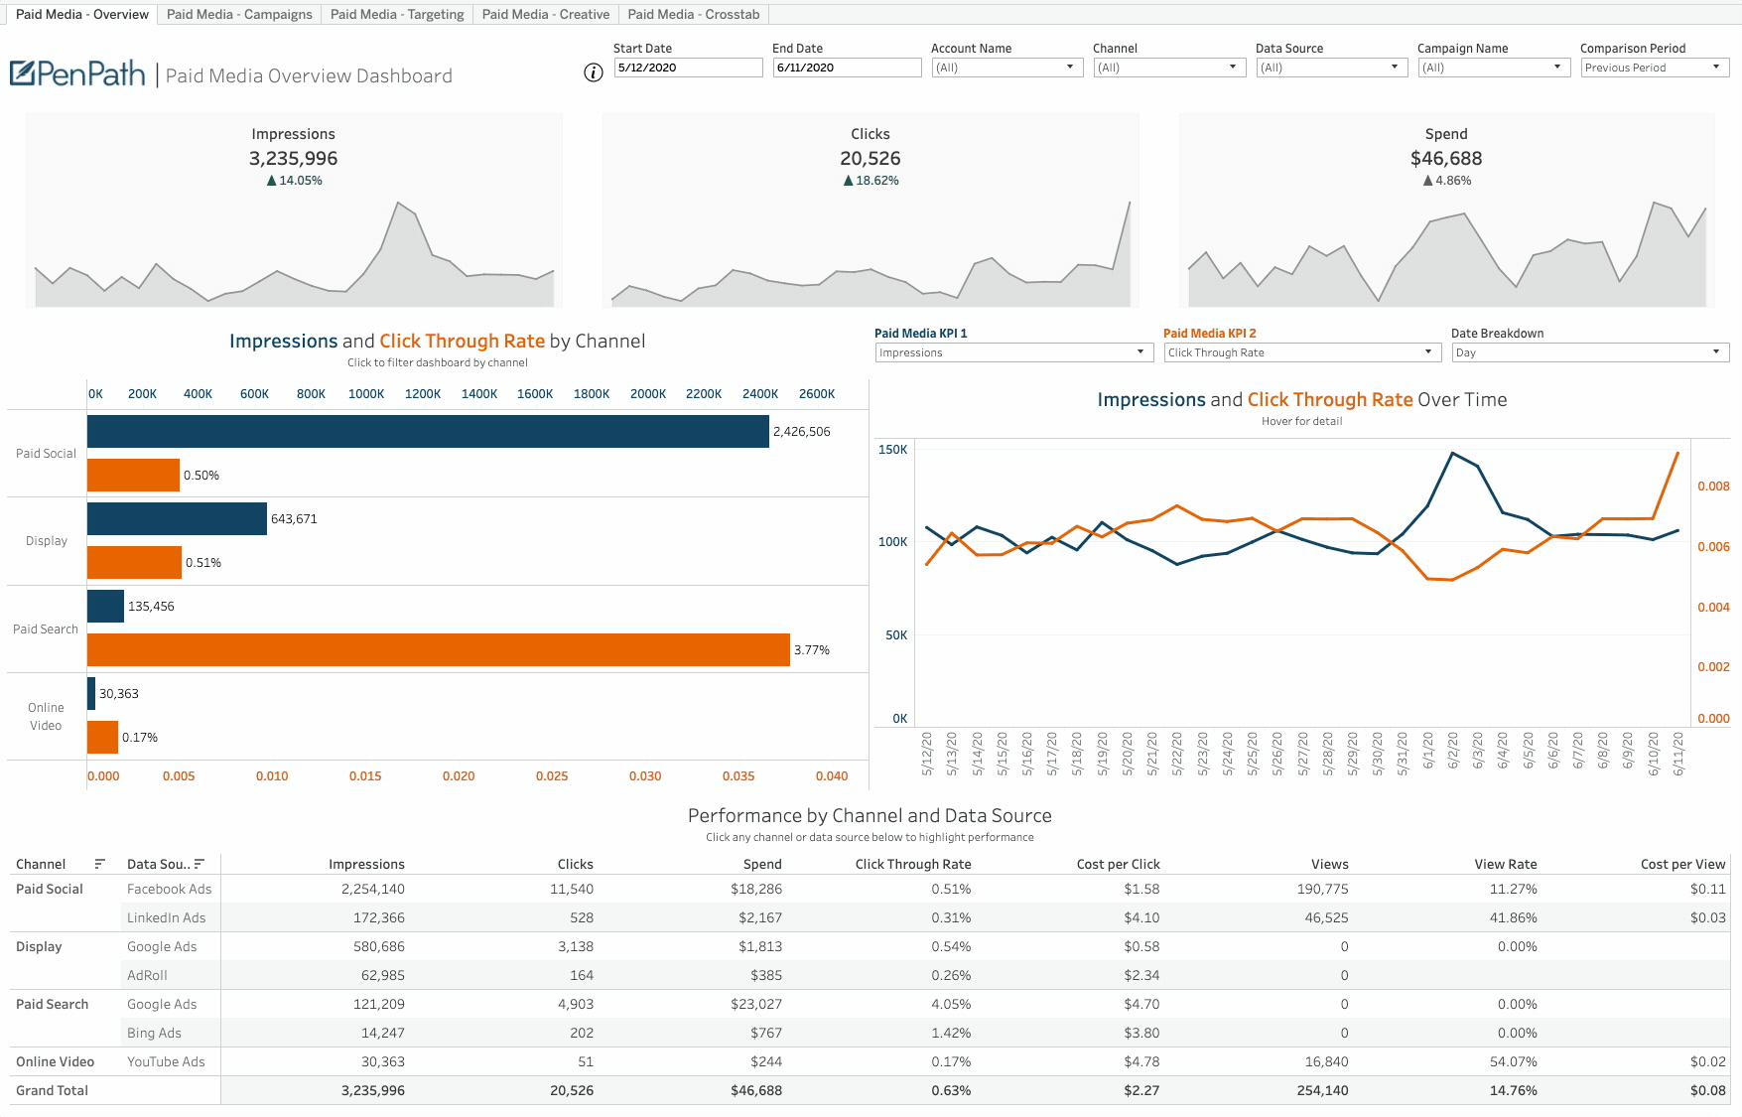This screenshot has height=1117, width=1742.
Task: Click the Impressions peak on the time series line
Action: point(1452,453)
